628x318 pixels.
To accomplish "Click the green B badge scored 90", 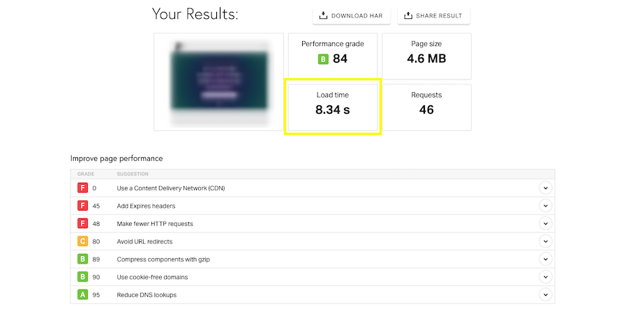I will (x=82, y=277).
